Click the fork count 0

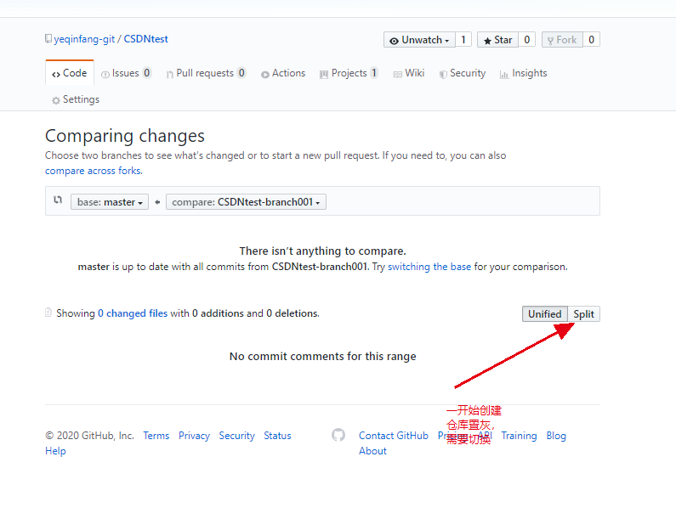(592, 40)
